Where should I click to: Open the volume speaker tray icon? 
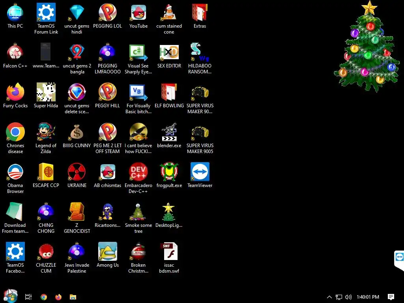tap(348, 297)
